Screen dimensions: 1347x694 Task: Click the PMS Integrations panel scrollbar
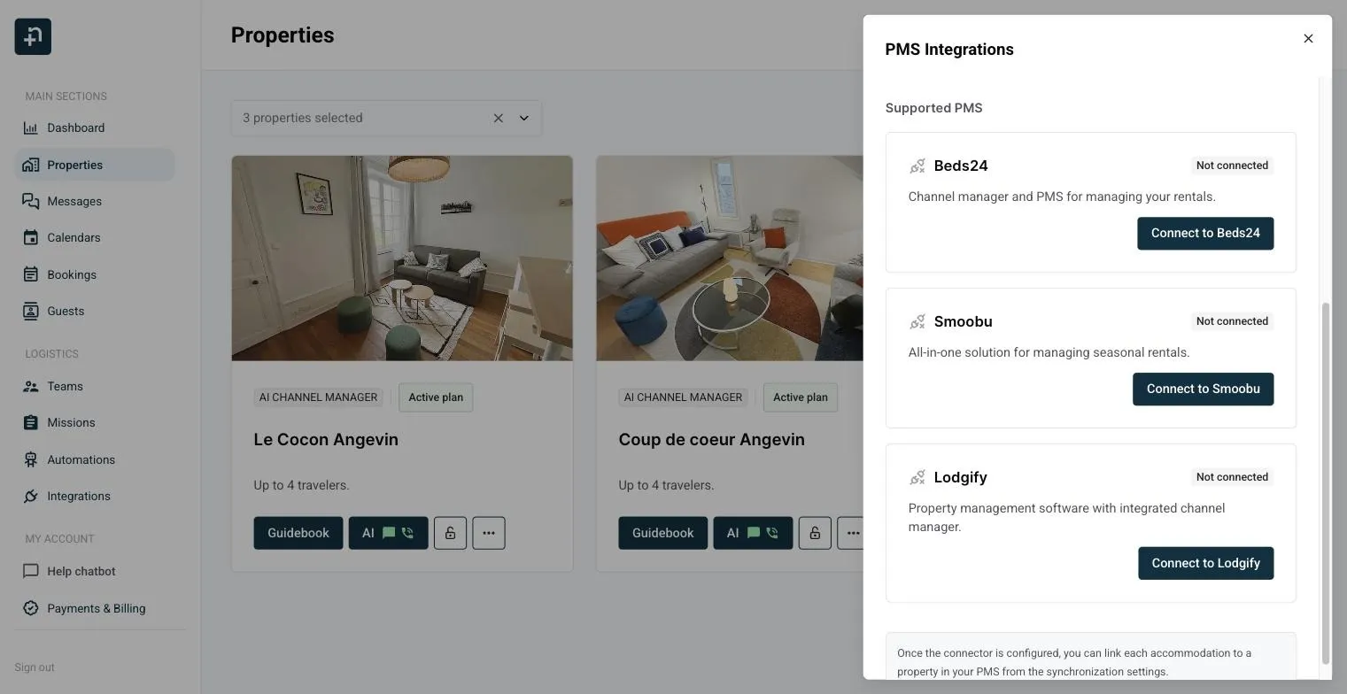1326,482
